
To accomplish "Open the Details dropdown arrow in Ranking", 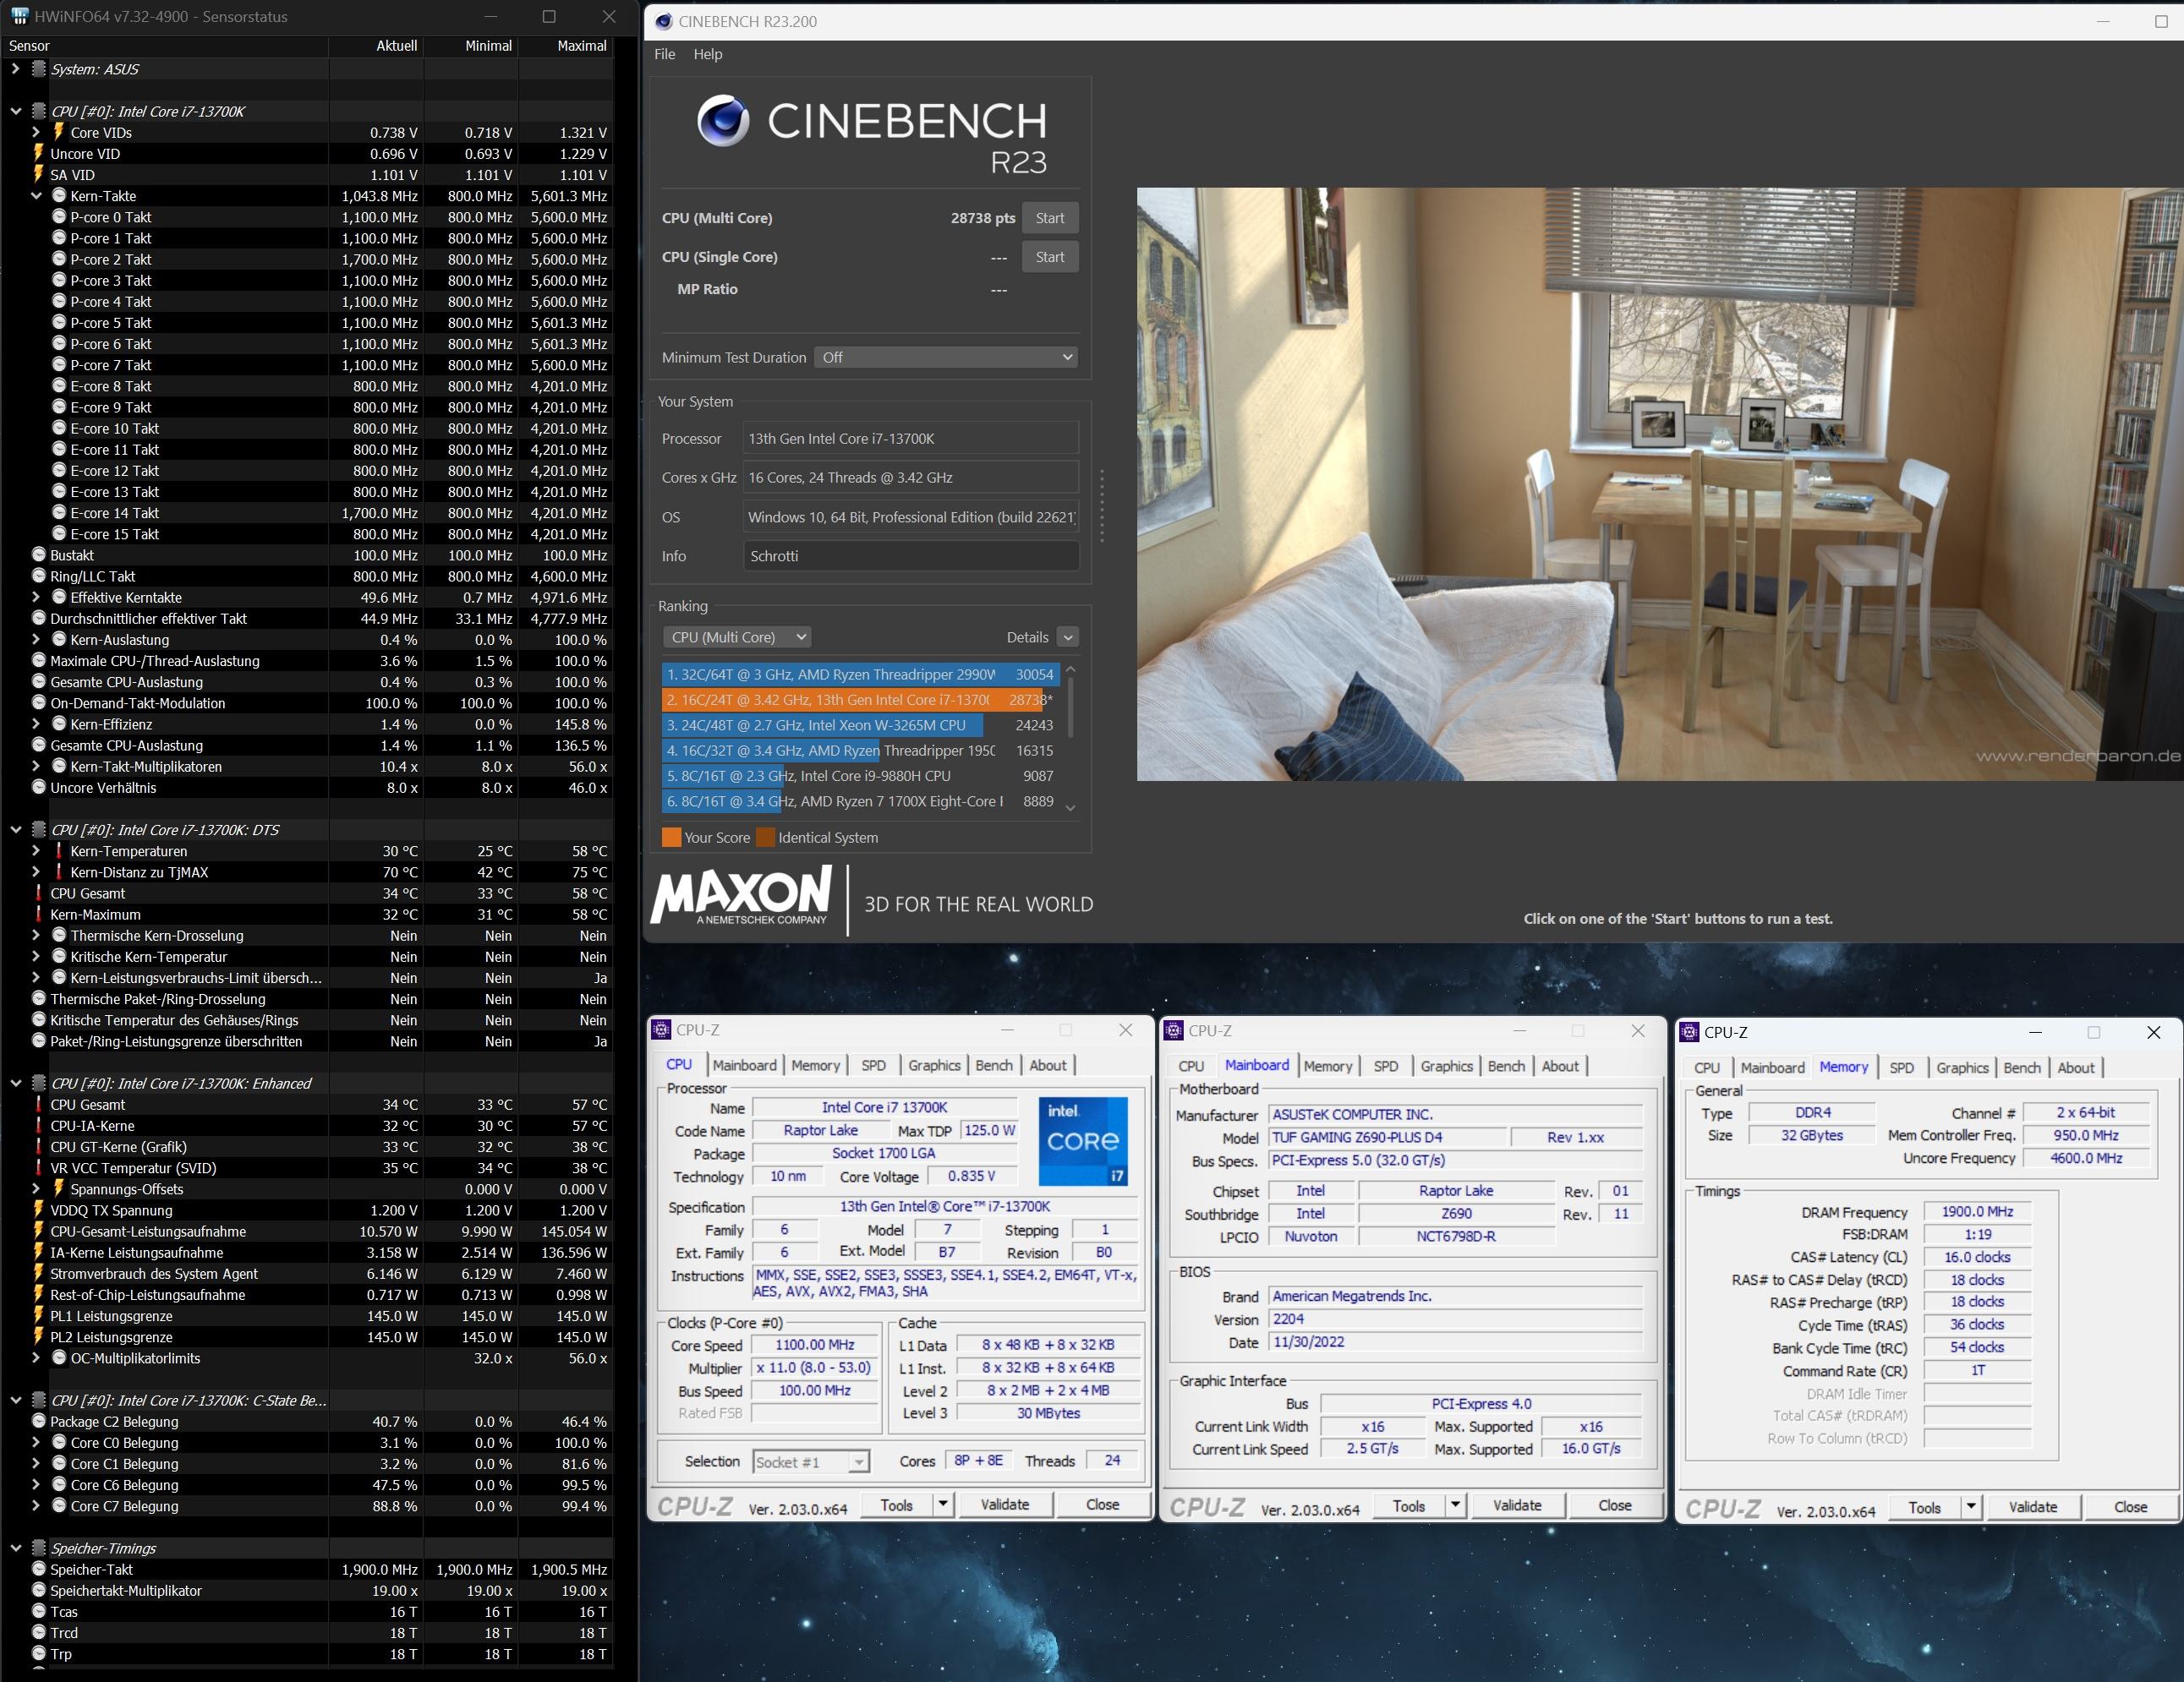I will (x=1068, y=636).
